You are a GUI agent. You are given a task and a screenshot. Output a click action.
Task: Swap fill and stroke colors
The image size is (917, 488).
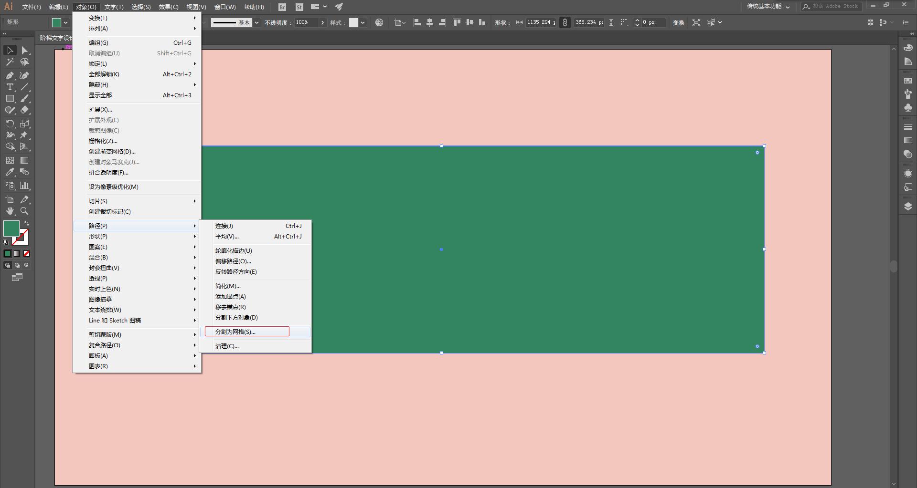click(x=27, y=223)
